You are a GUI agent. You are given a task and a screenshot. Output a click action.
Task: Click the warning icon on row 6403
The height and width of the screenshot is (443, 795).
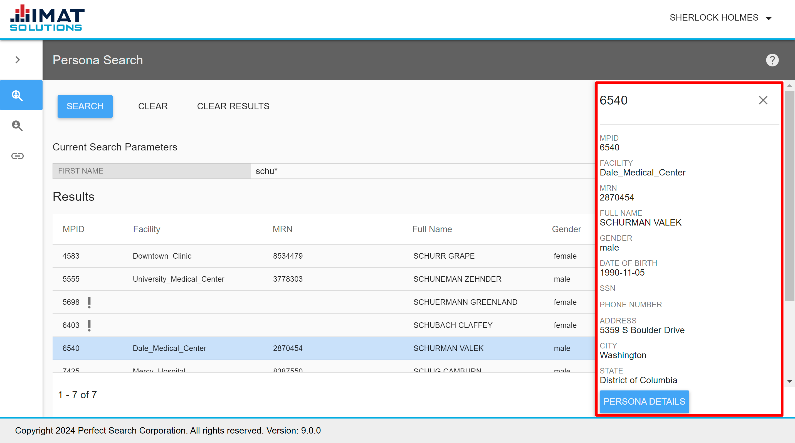(89, 325)
